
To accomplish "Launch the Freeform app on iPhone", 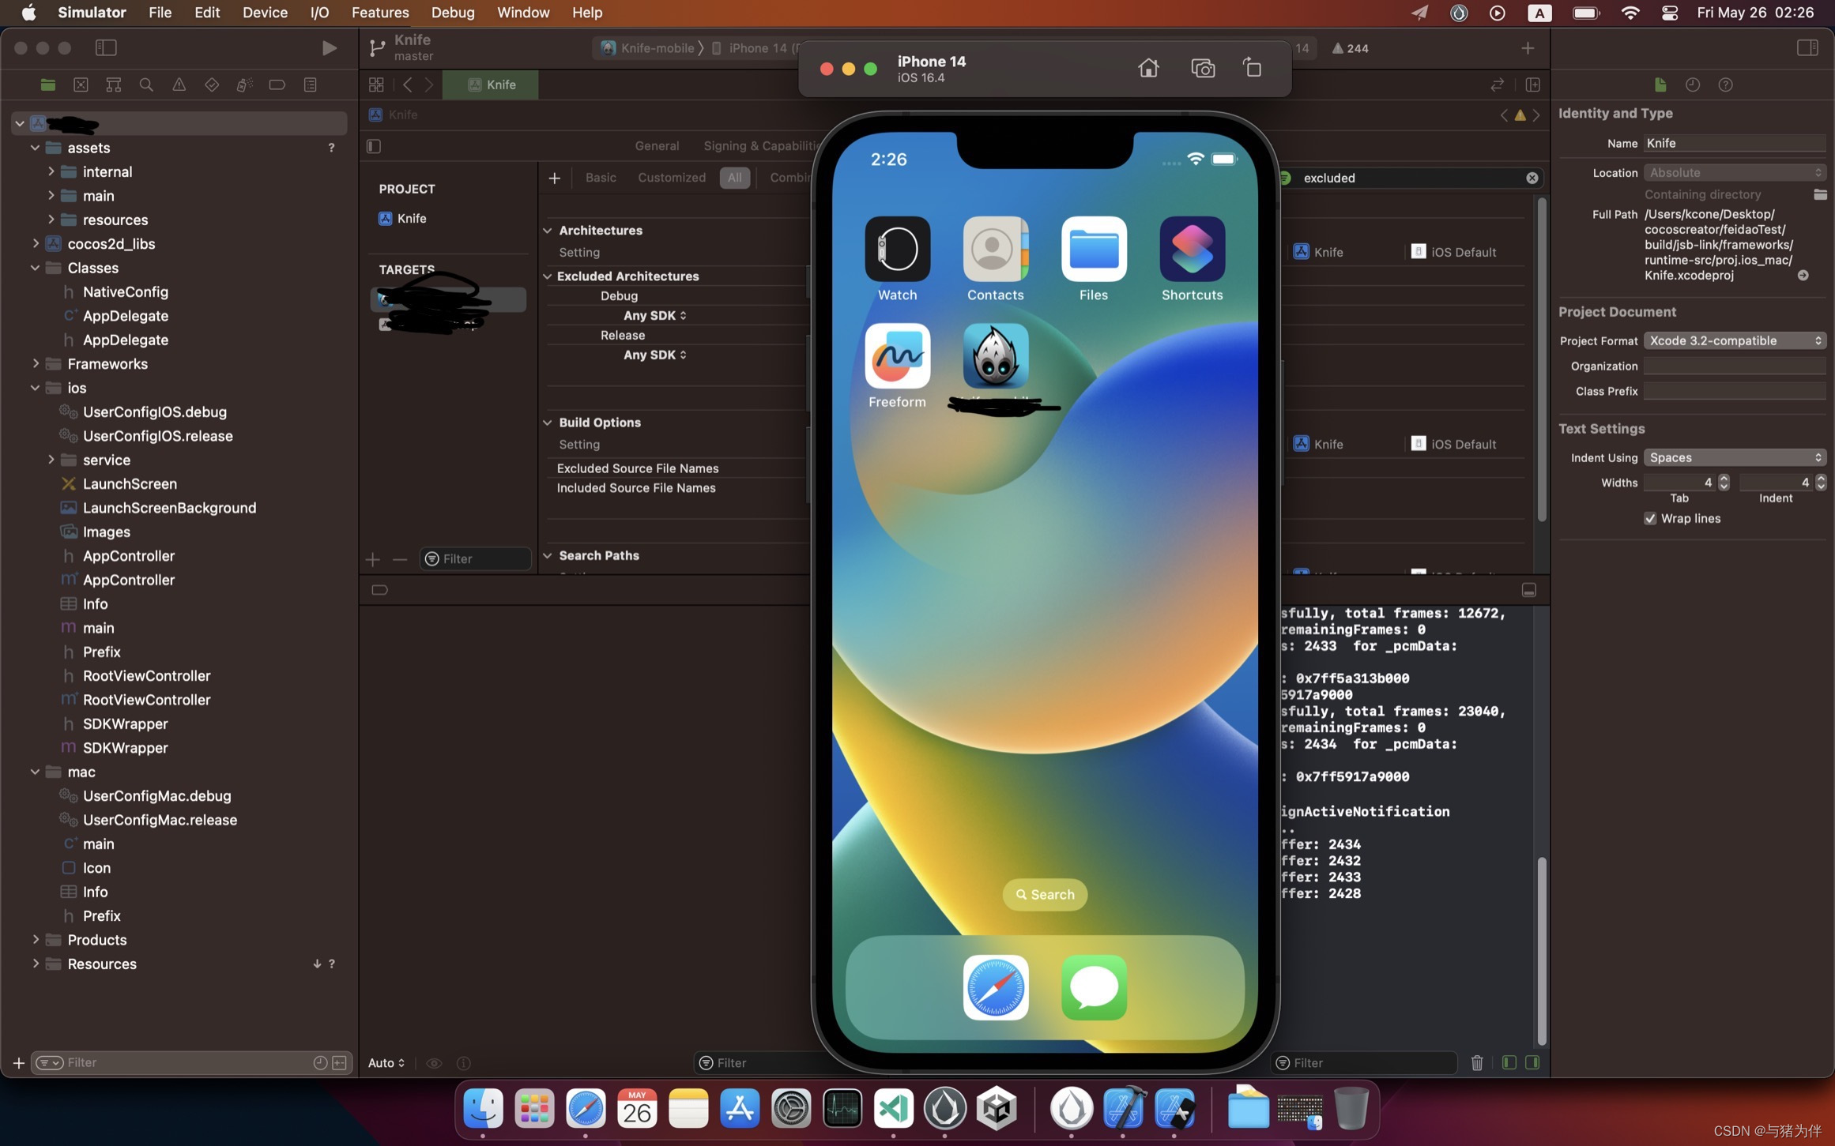I will (897, 355).
